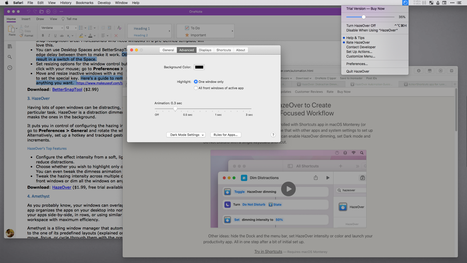Click the Important star tag in OneNote
Screen dimensions: 467x263
tap(187, 35)
